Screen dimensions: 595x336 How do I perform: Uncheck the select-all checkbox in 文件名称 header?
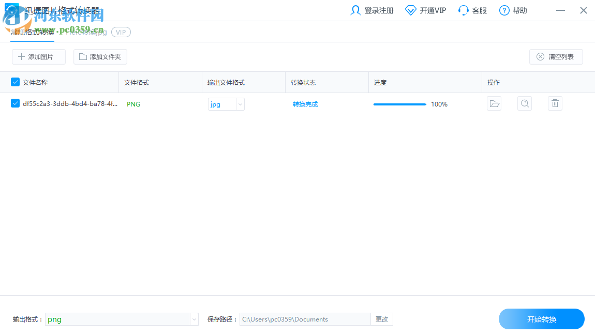click(x=15, y=82)
